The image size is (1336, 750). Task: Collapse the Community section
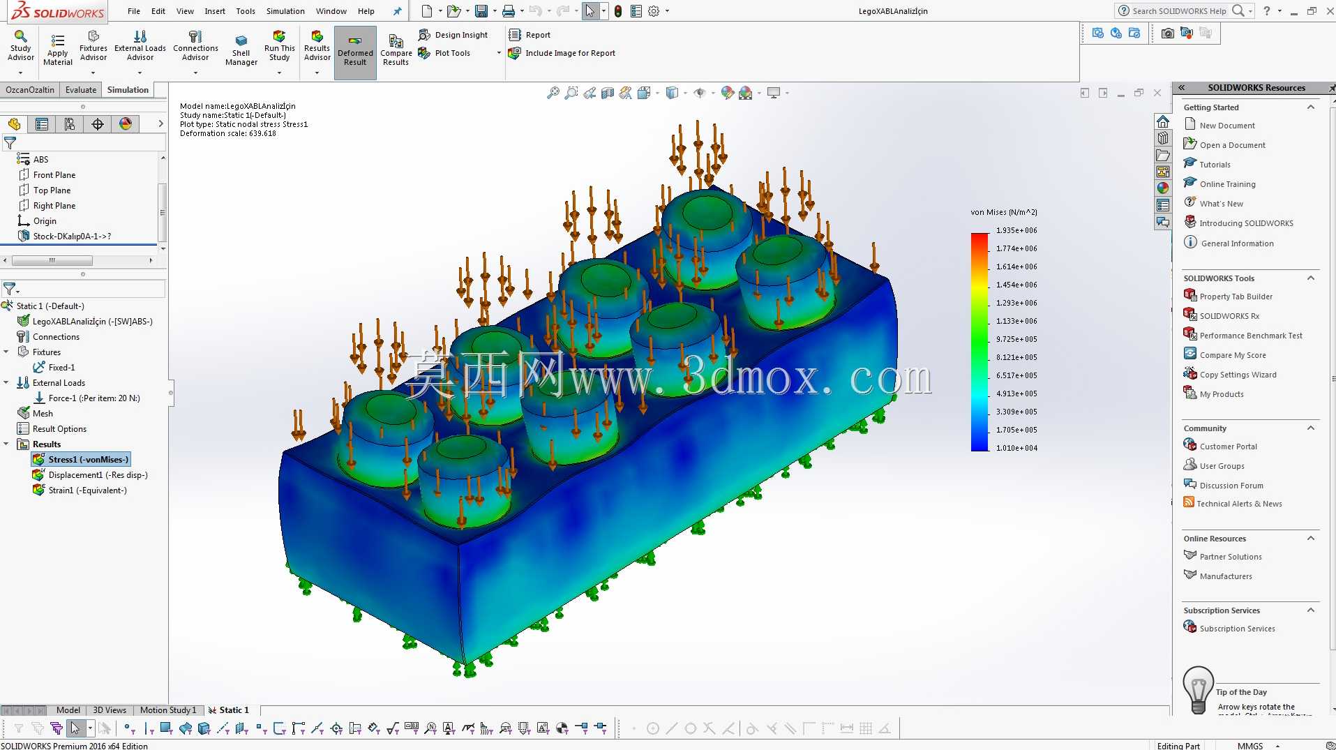1311,428
